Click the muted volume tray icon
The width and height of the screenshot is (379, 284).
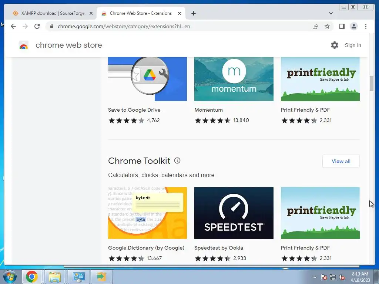click(x=342, y=277)
